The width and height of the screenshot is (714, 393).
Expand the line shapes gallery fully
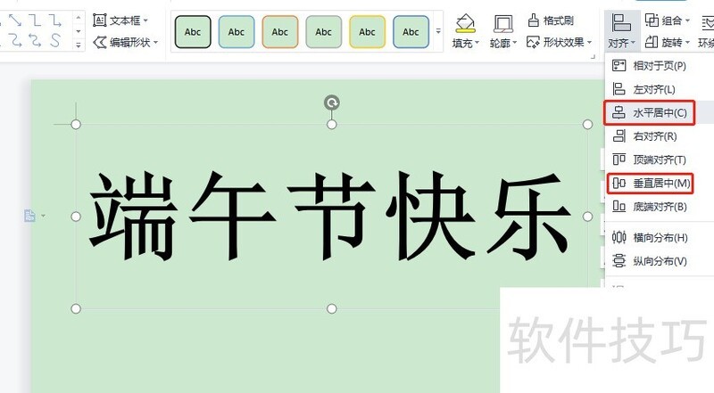coord(79,45)
